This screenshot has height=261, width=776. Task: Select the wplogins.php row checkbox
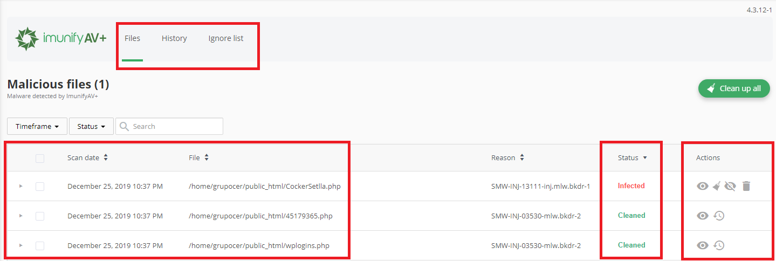coord(40,246)
